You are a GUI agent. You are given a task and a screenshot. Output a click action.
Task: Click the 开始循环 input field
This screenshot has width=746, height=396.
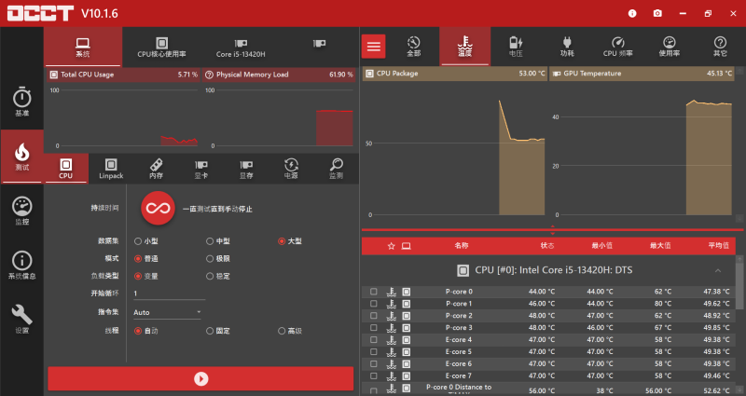pyautogui.click(x=169, y=294)
